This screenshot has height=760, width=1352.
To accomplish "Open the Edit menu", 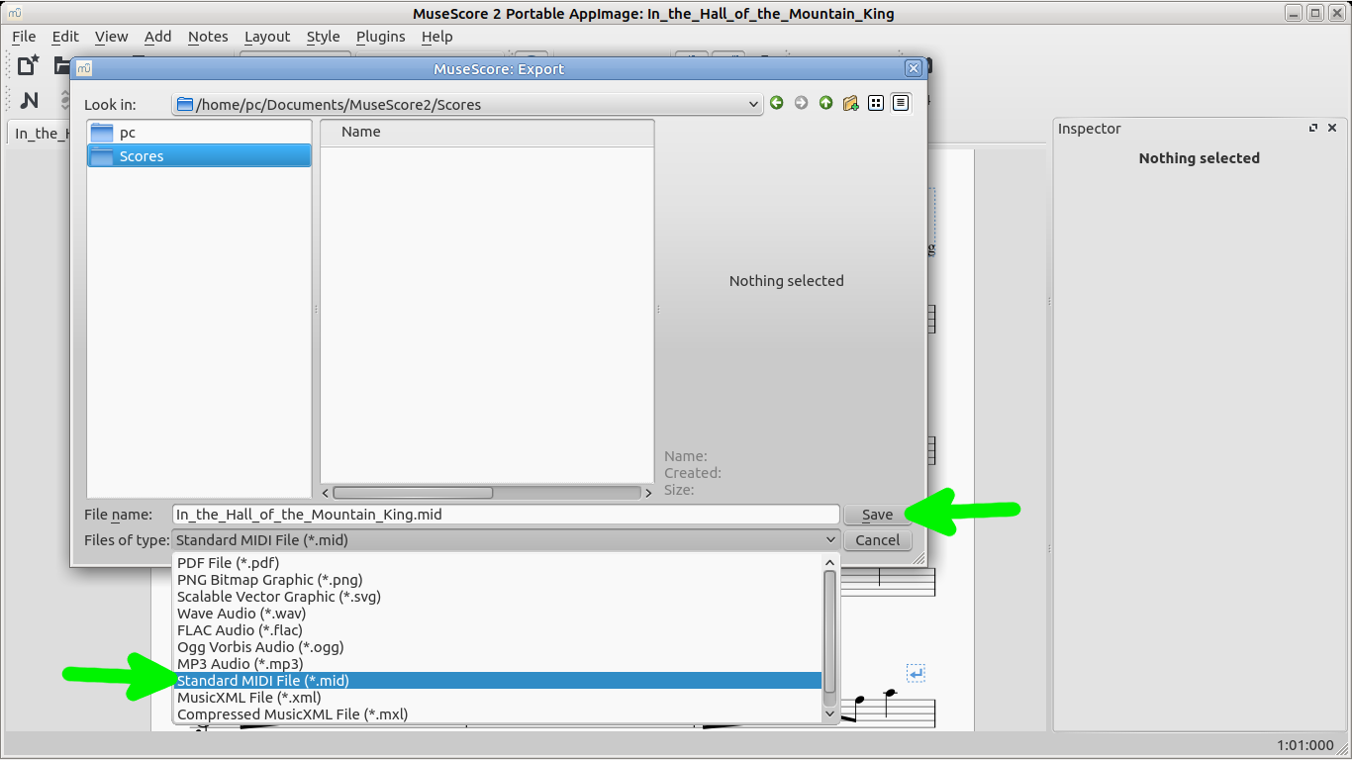I will pyautogui.click(x=65, y=37).
